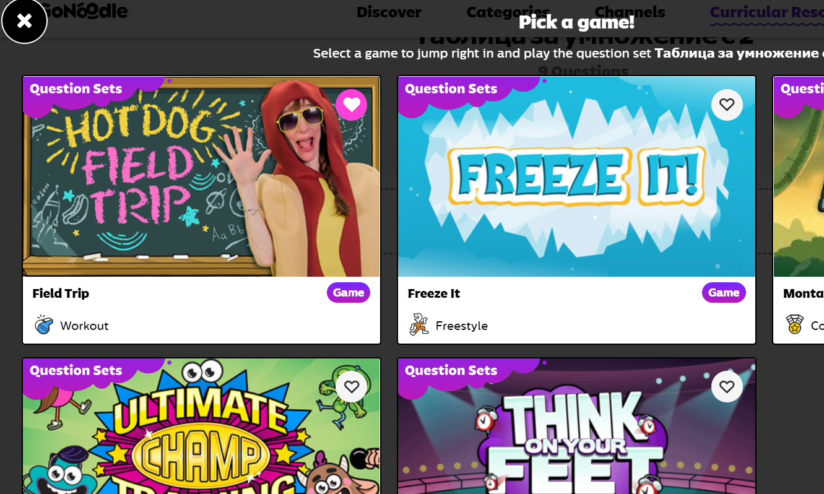Open the Categories menu item
The width and height of the screenshot is (824, 494).
(508, 12)
